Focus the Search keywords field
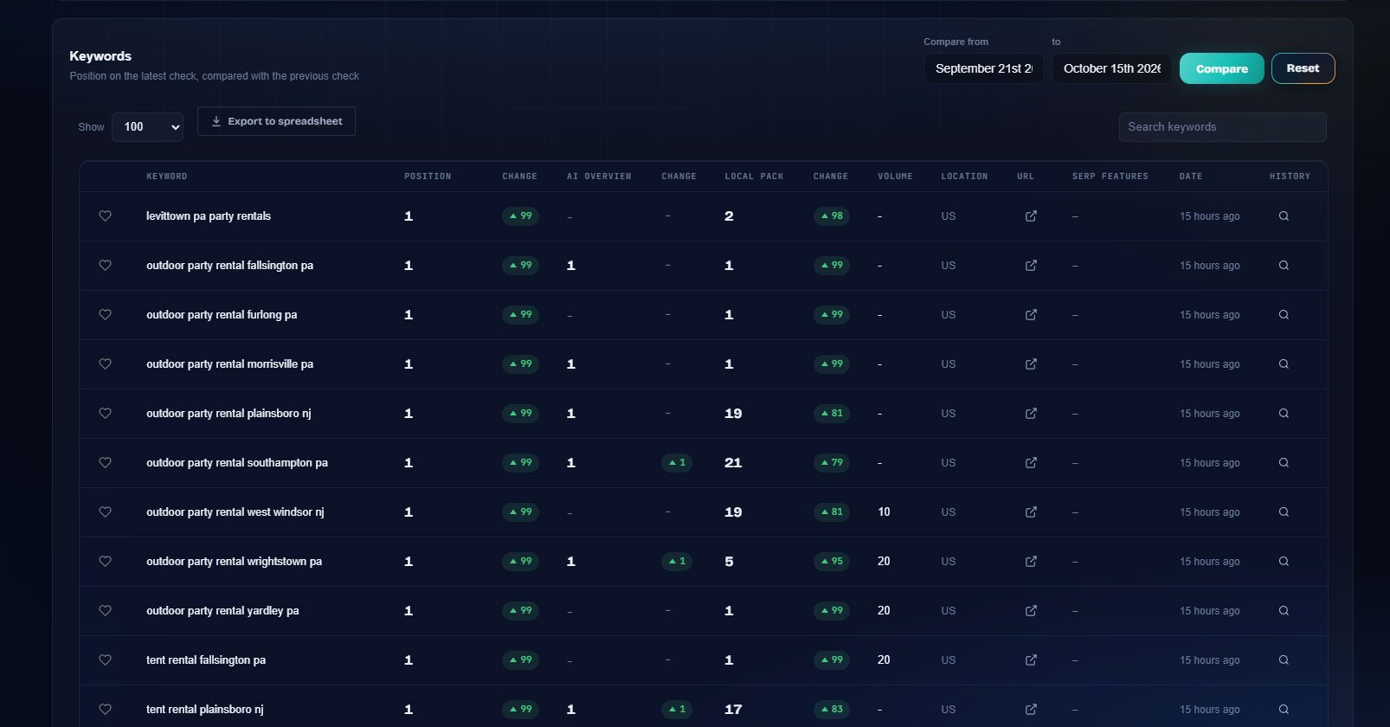Screen dimensions: 1390x727 point(1222,127)
